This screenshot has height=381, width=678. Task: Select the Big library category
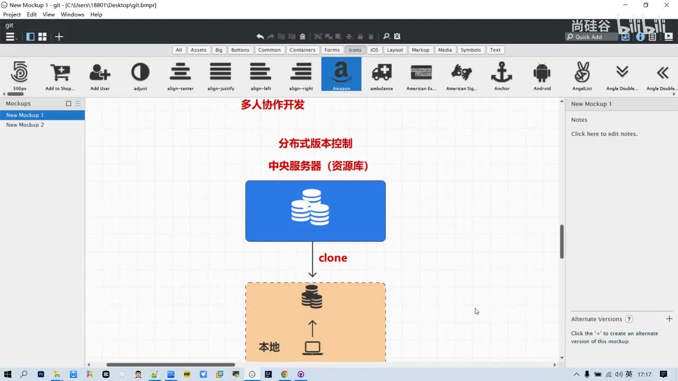[x=219, y=50]
